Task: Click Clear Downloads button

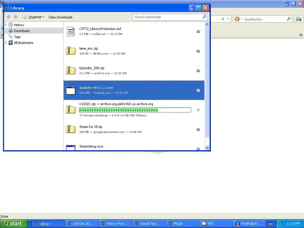Action: coord(60,17)
